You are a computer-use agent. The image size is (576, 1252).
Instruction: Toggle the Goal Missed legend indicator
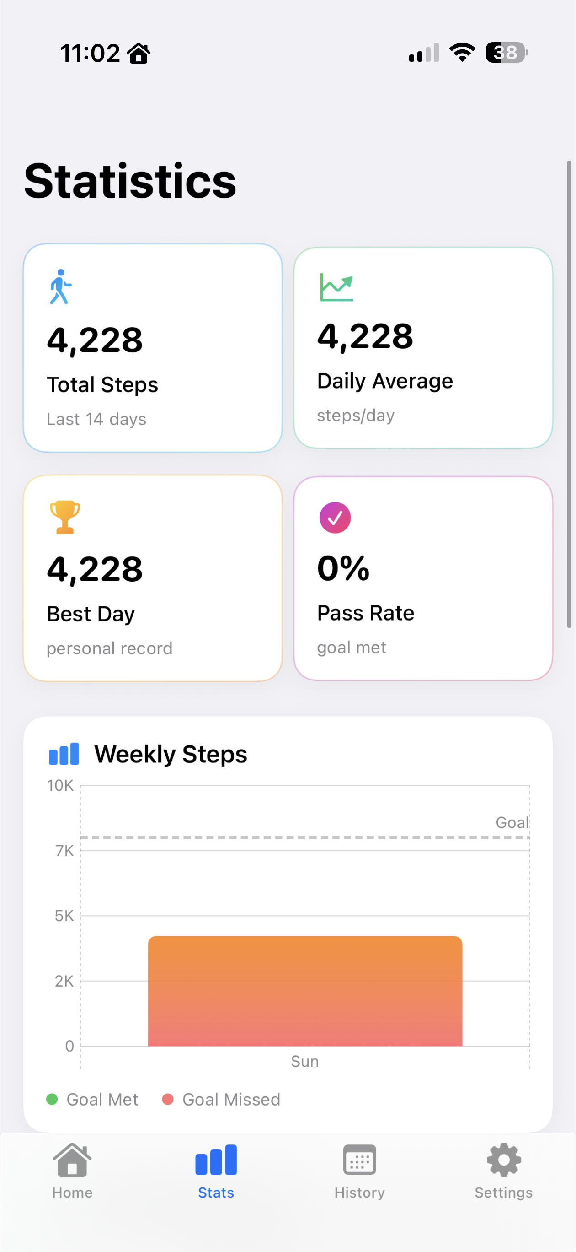pos(169,1099)
